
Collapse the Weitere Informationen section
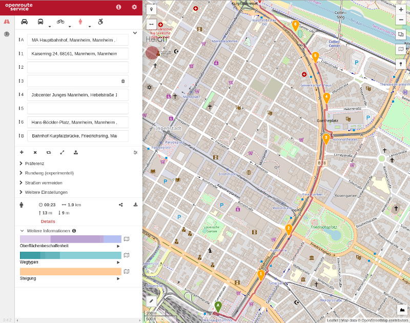click(22, 231)
